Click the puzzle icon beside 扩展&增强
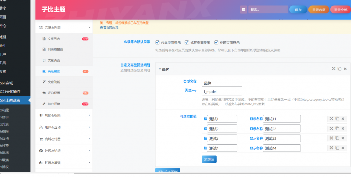351x177 pixels. 41,163
